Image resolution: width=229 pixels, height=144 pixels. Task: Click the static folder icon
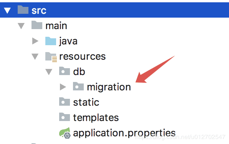coord(65,101)
